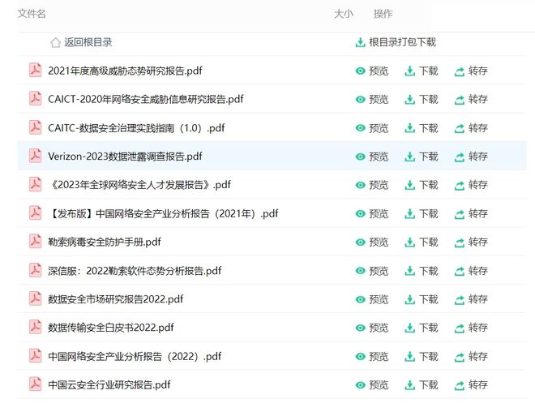Preview 数据传输安全白皮书2022.pdf
The height and width of the screenshot is (412, 535).
pyautogui.click(x=372, y=328)
